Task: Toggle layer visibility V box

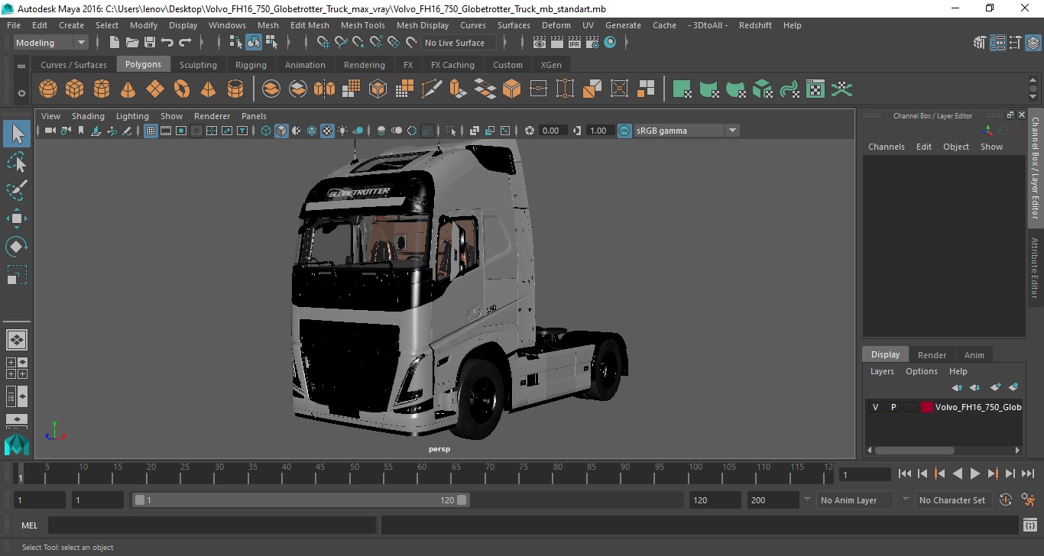Action: (x=875, y=407)
